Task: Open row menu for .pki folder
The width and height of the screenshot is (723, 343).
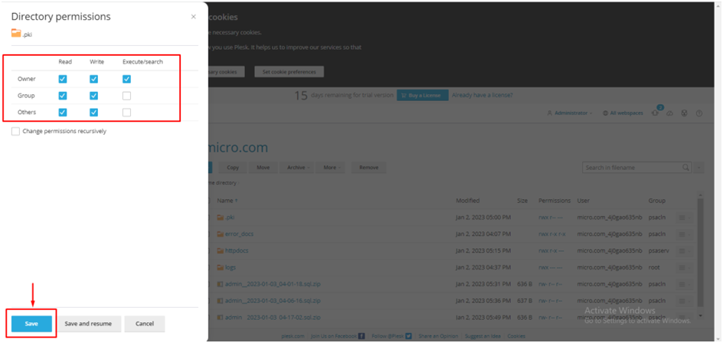Action: coord(683,217)
